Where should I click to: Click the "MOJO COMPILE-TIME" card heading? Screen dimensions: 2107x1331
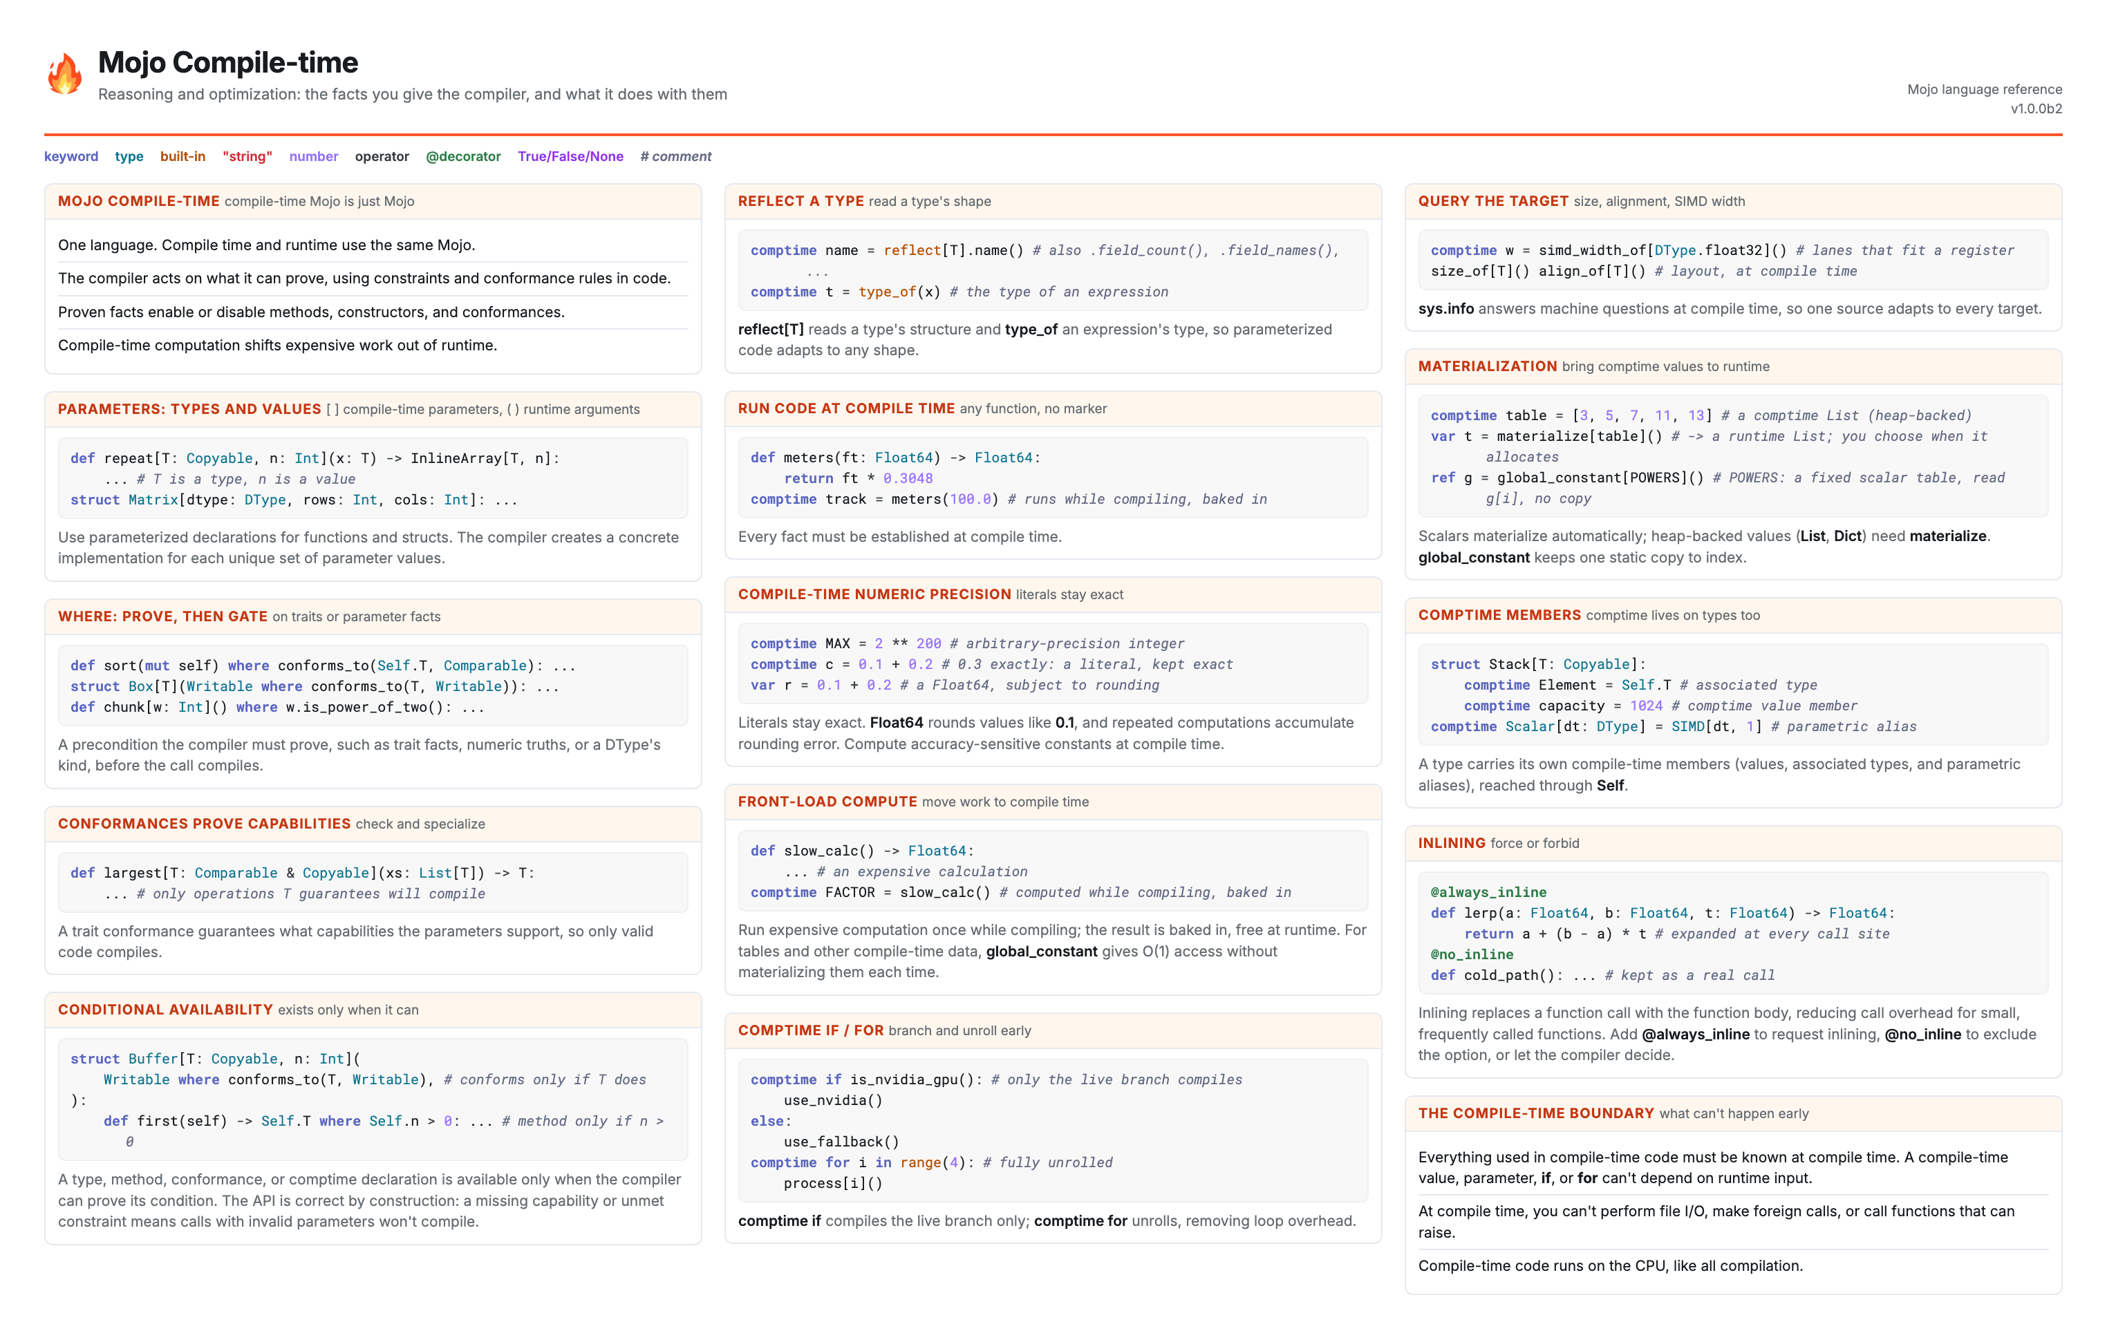tap(138, 201)
